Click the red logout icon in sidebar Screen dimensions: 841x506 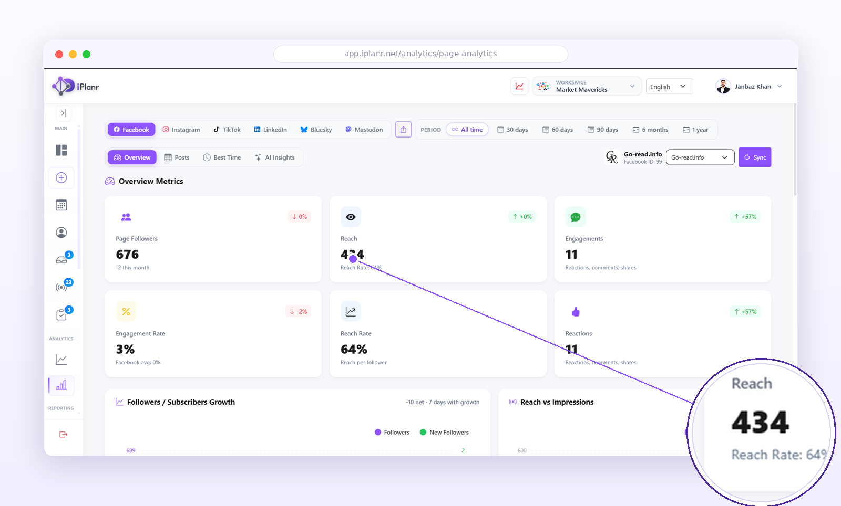[x=64, y=434]
